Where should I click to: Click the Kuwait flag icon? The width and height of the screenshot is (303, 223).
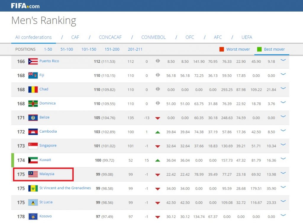[33, 160]
